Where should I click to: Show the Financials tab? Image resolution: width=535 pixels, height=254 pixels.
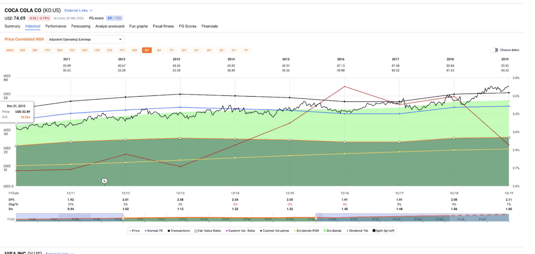click(x=210, y=26)
